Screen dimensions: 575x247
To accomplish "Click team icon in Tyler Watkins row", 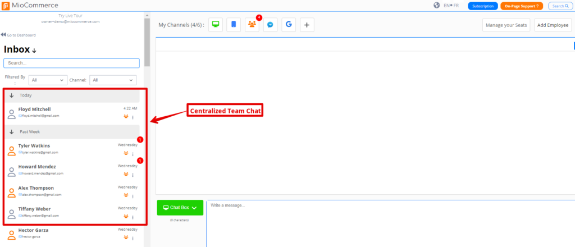I will tap(126, 153).
